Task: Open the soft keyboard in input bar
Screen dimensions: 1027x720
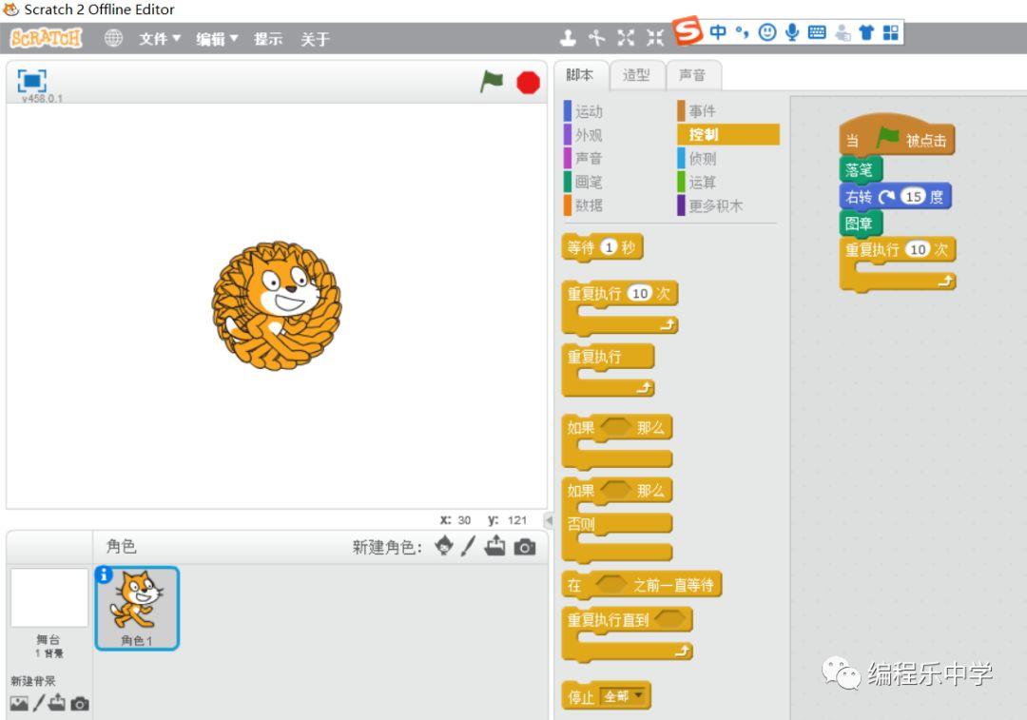Action: (x=817, y=32)
